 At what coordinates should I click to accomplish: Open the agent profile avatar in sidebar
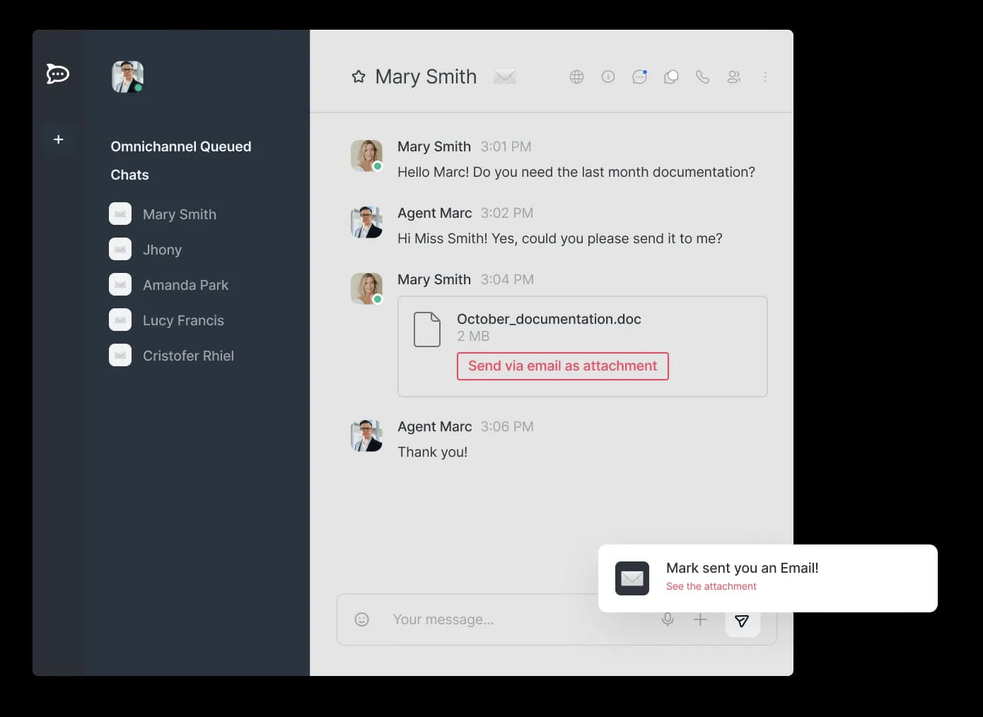coord(127,76)
